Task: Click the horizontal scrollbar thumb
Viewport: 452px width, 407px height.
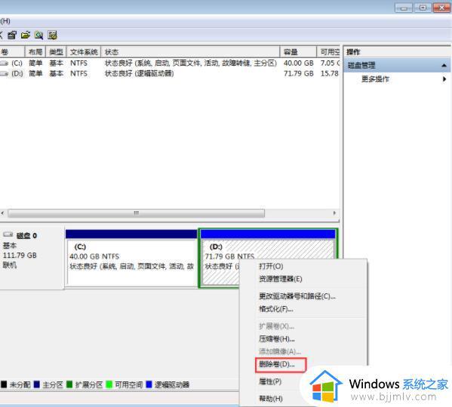Action: click(137, 213)
